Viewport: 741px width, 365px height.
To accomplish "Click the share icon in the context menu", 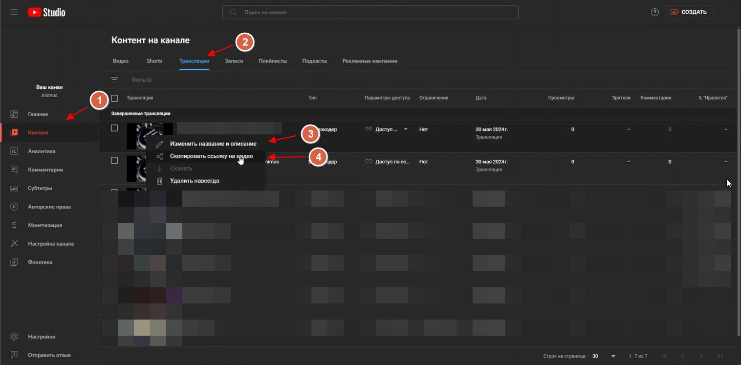I will pyautogui.click(x=159, y=156).
